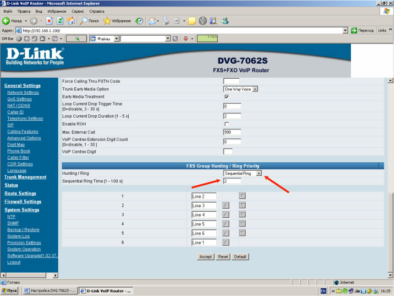Click the Accept button

coord(206,257)
